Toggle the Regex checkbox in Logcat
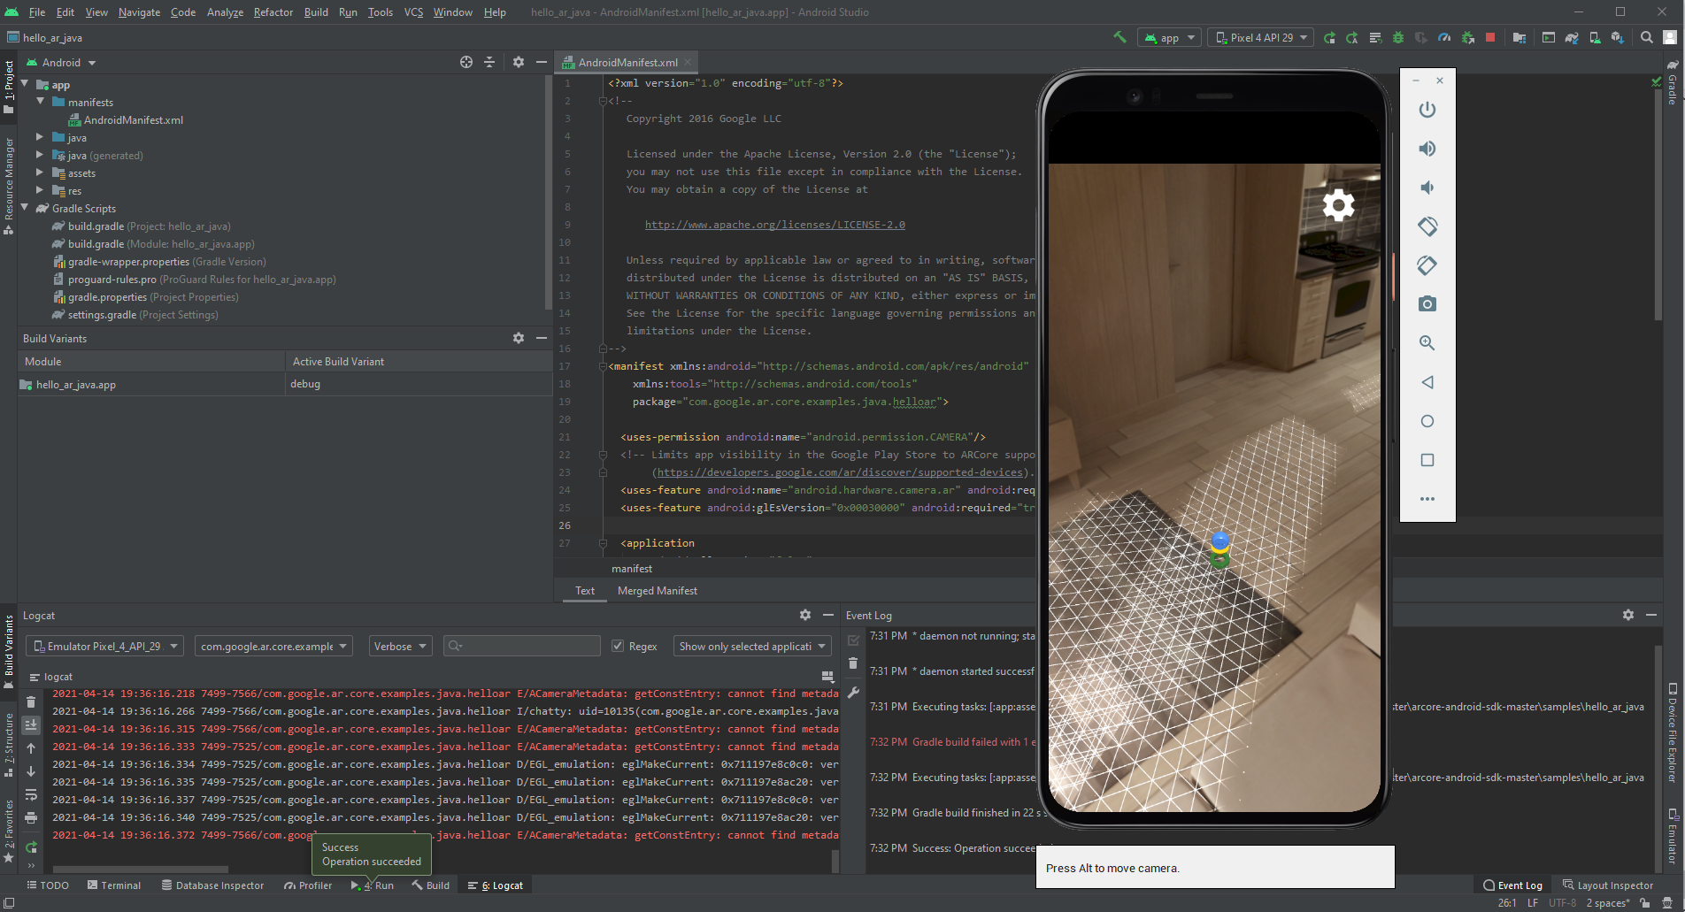The height and width of the screenshot is (912, 1685). (x=618, y=646)
